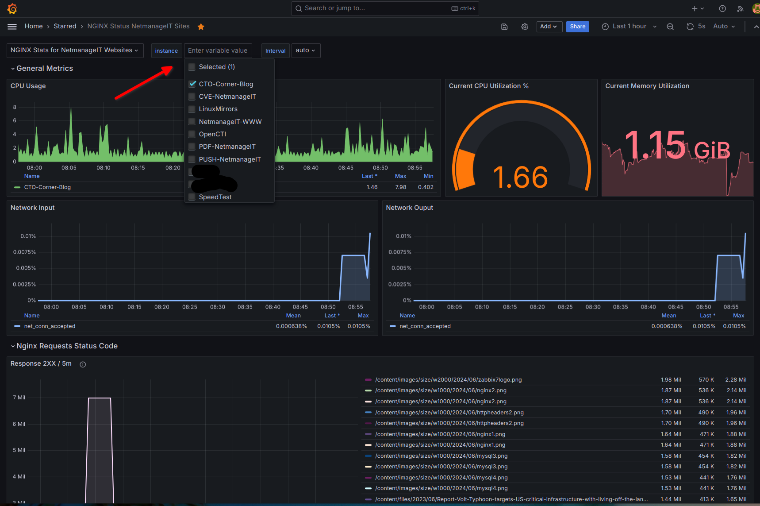Open the Last 1 hour time picker
760x506 pixels.
[x=629, y=27]
